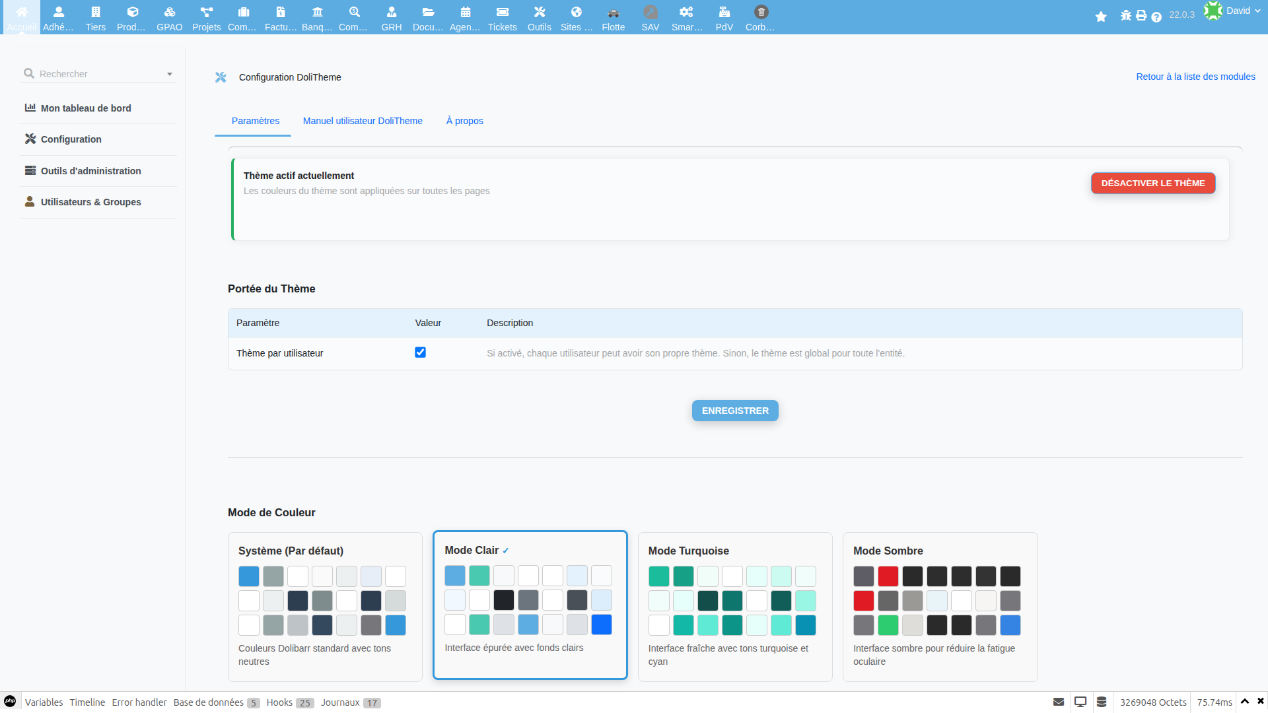1268x713 pixels.
Task: Click the bright blue Mode Clair swatch
Action: point(601,625)
